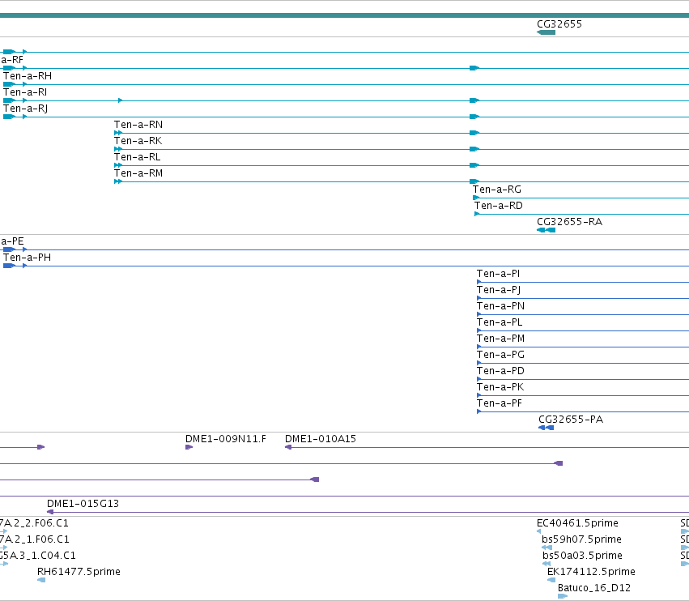Select bs50a03.5prime EST label
The width and height of the screenshot is (689, 601).
582,556
